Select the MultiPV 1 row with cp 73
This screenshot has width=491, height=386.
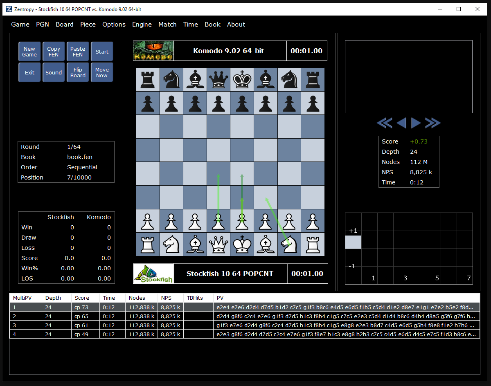tap(245, 307)
